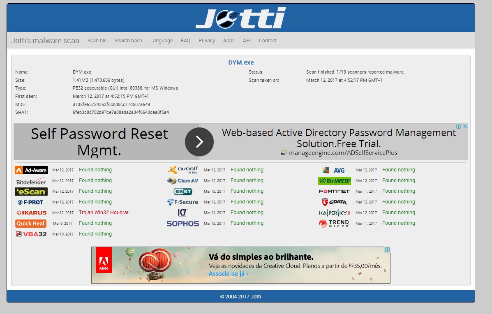Click Self Password Reset Mgmt. ad headline

[99, 142]
